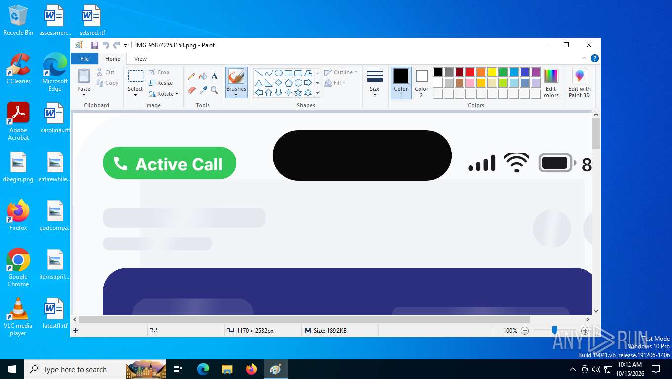Click the Save icon in quick access toolbar
This screenshot has width=672, height=379.
(95, 45)
